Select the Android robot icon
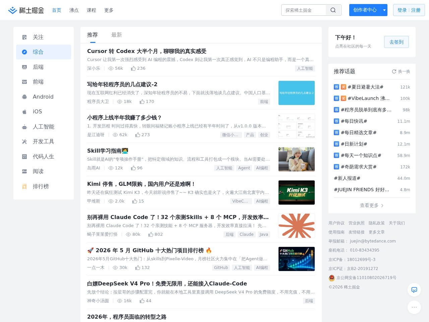 pyautogui.click(x=24, y=97)
